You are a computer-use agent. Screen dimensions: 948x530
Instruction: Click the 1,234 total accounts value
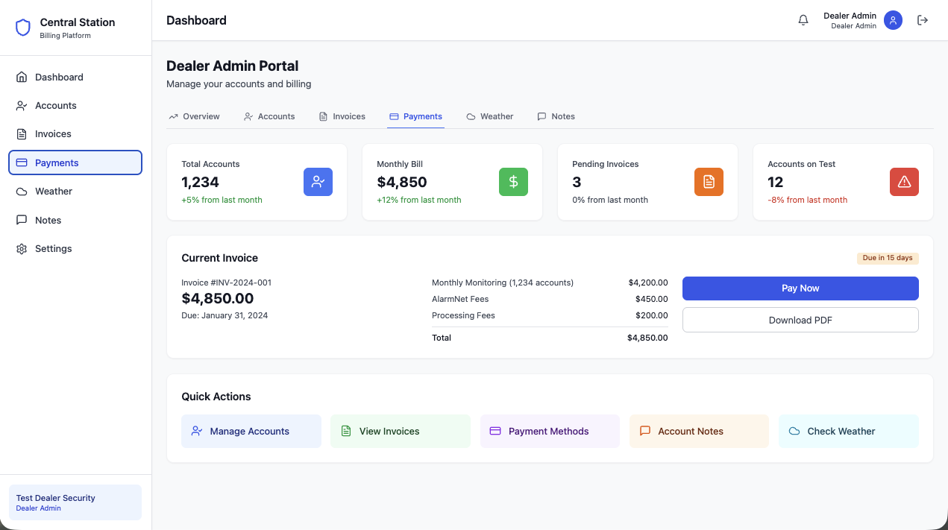200,182
